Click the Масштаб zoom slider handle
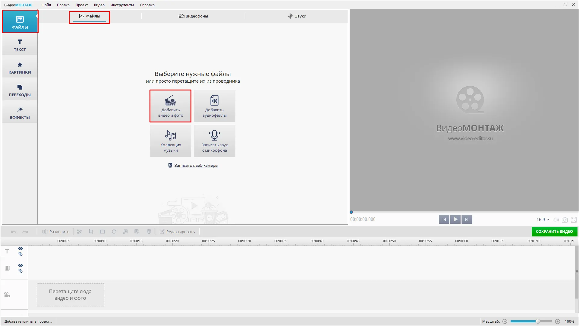This screenshot has width=579, height=326. [x=538, y=321]
